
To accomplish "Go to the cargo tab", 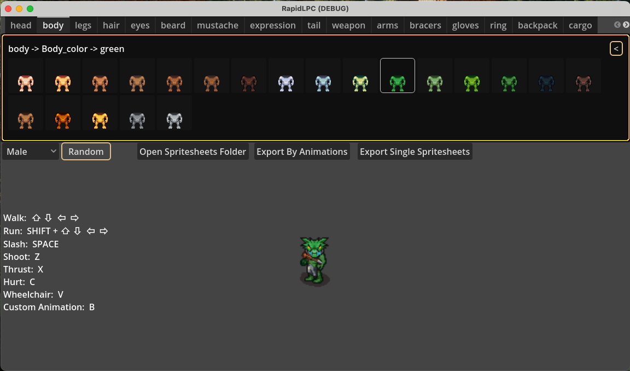I will 580,25.
